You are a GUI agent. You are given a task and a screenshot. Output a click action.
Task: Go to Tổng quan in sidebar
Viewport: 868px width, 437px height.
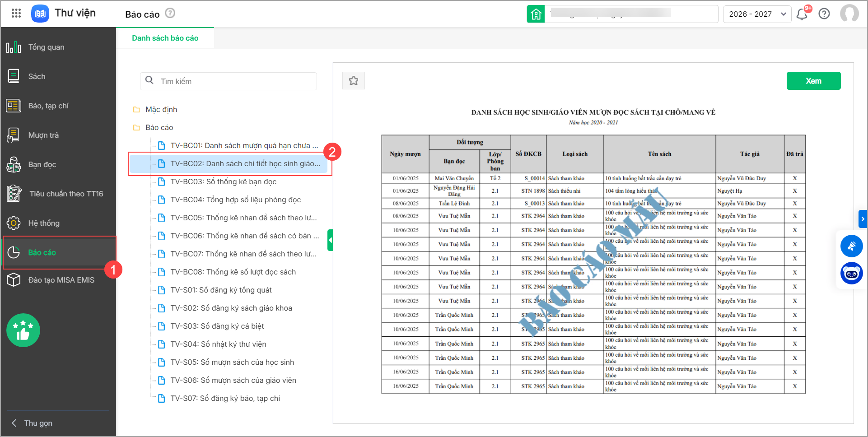46,47
